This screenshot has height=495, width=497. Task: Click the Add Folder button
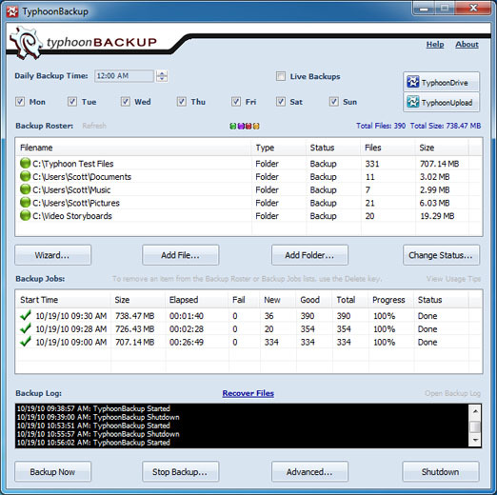[x=309, y=255]
